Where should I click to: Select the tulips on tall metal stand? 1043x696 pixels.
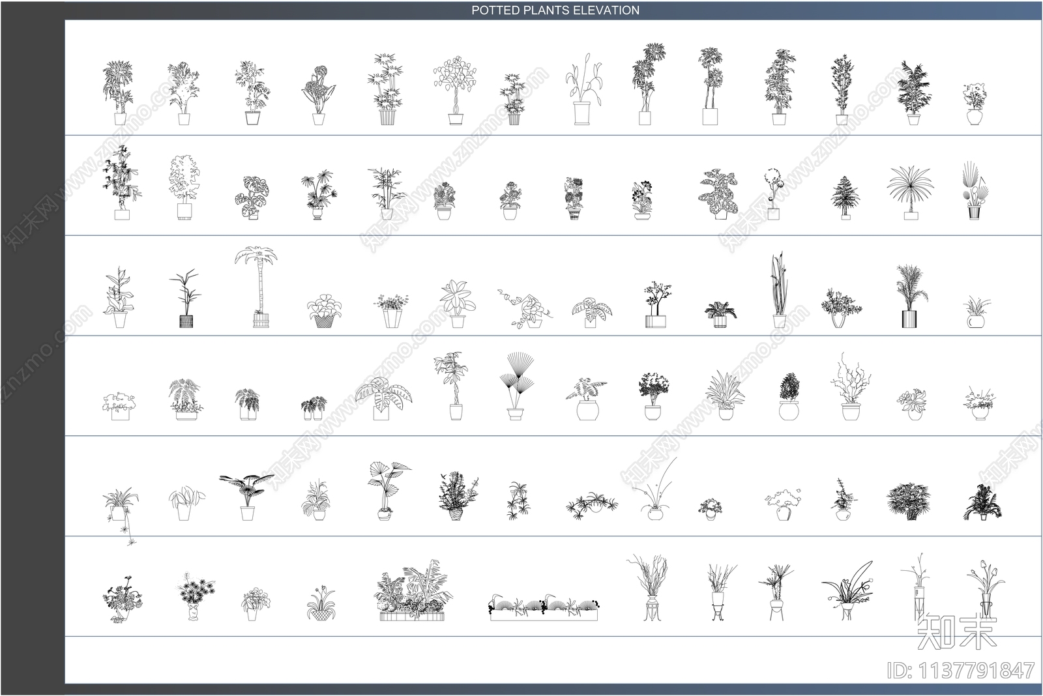(987, 589)
